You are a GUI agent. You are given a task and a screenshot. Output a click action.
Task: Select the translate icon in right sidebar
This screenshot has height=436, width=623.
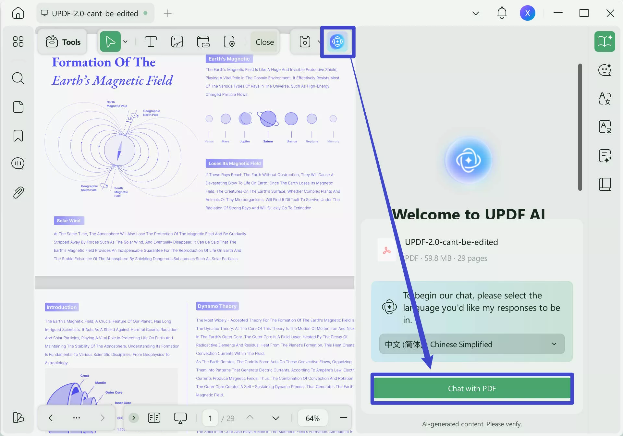pyautogui.click(x=604, y=99)
